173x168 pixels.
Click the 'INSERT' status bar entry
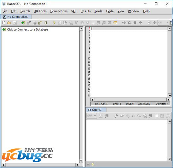[x=130, y=104]
